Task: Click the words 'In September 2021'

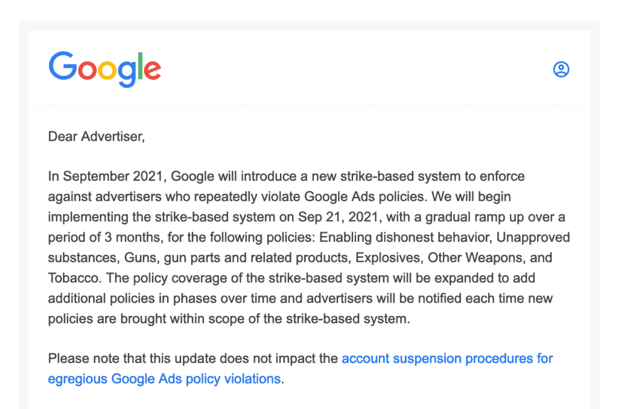Action: [105, 176]
